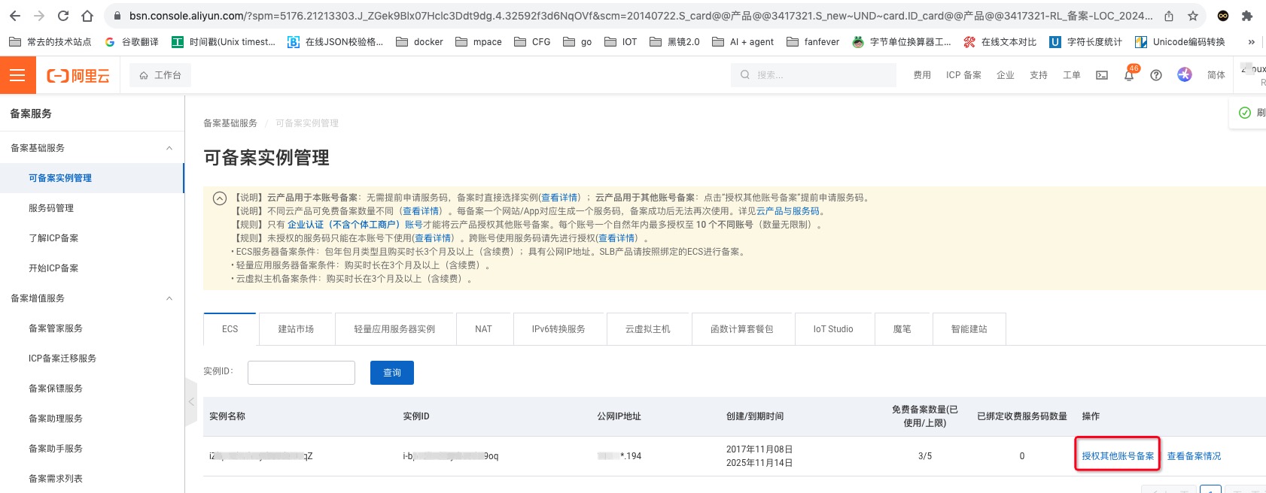Collapse the yellow notice panel with the arrow
The width and height of the screenshot is (1266, 493).
[x=220, y=199]
